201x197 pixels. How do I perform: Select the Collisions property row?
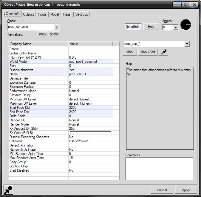[x=61, y=141]
